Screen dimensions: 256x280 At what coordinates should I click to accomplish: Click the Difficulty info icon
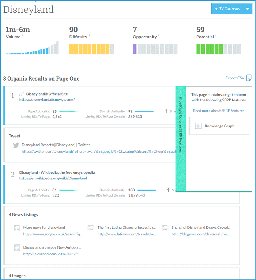tap(89, 36)
